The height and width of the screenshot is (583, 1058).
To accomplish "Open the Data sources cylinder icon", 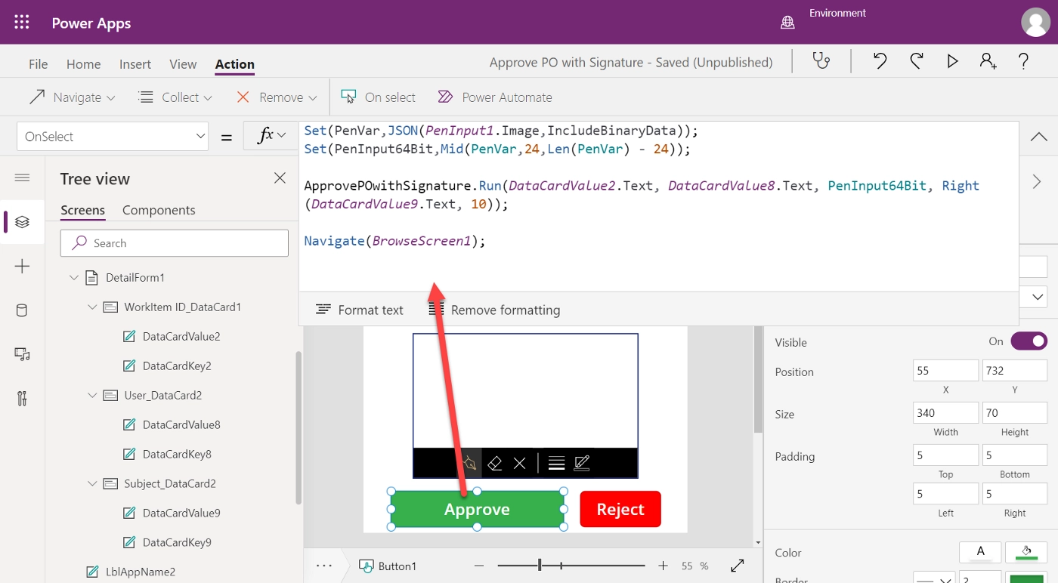I will pyautogui.click(x=22, y=310).
